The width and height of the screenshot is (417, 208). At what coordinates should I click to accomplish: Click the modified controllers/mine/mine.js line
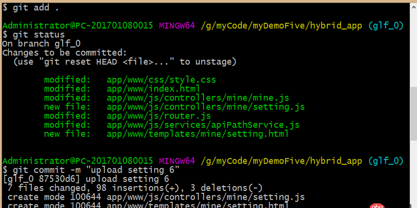166,98
